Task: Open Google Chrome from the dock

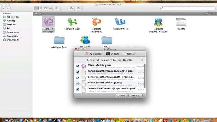Action: (31, 121)
